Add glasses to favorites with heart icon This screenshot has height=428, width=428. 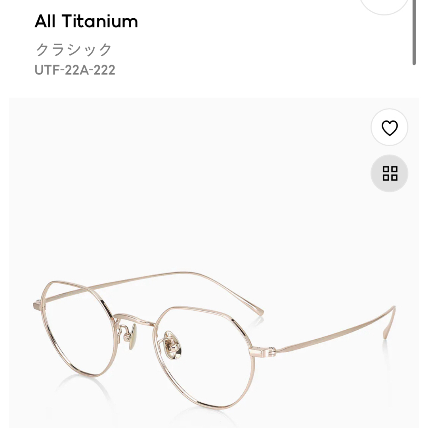389,127
